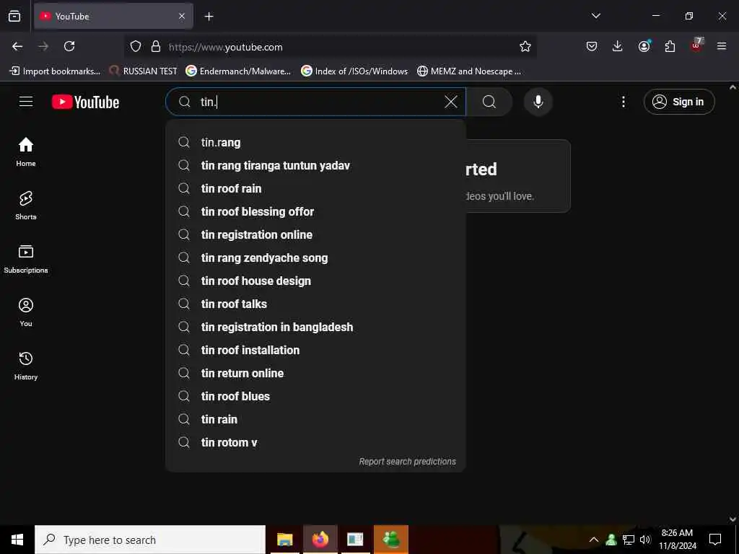This screenshot has height=554, width=739.
Task: Choose 'tin rotom v' suggestion
Action: [315, 442]
